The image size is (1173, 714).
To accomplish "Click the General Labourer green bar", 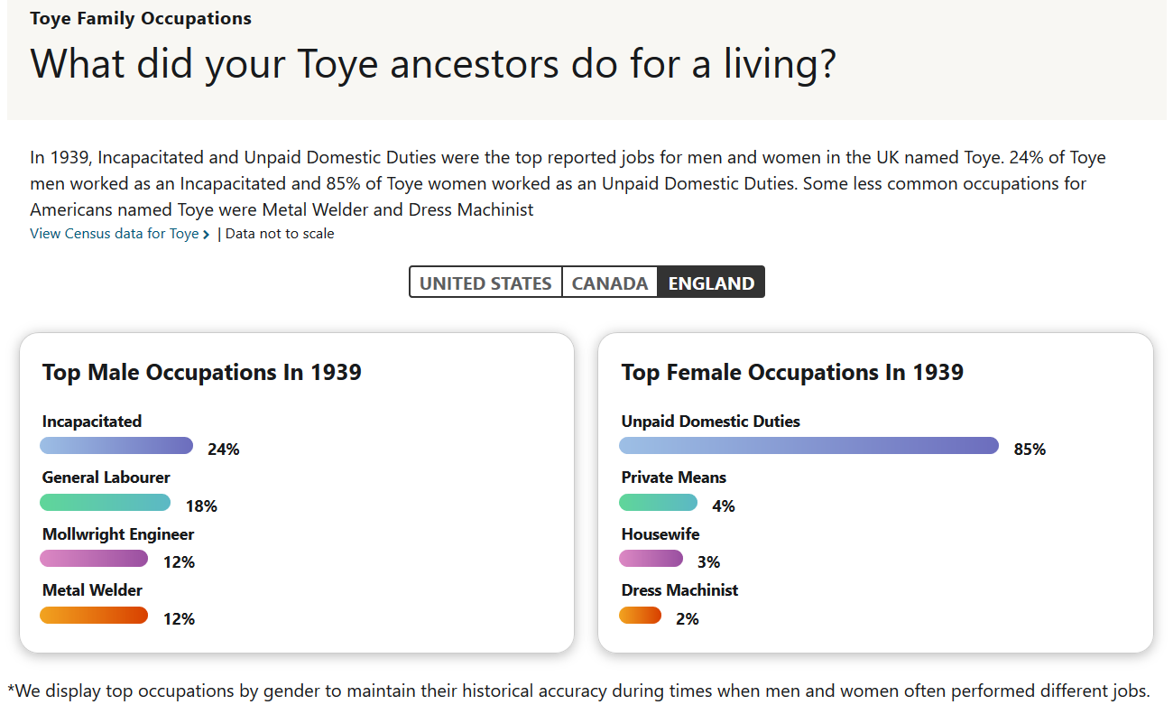I will point(106,502).
